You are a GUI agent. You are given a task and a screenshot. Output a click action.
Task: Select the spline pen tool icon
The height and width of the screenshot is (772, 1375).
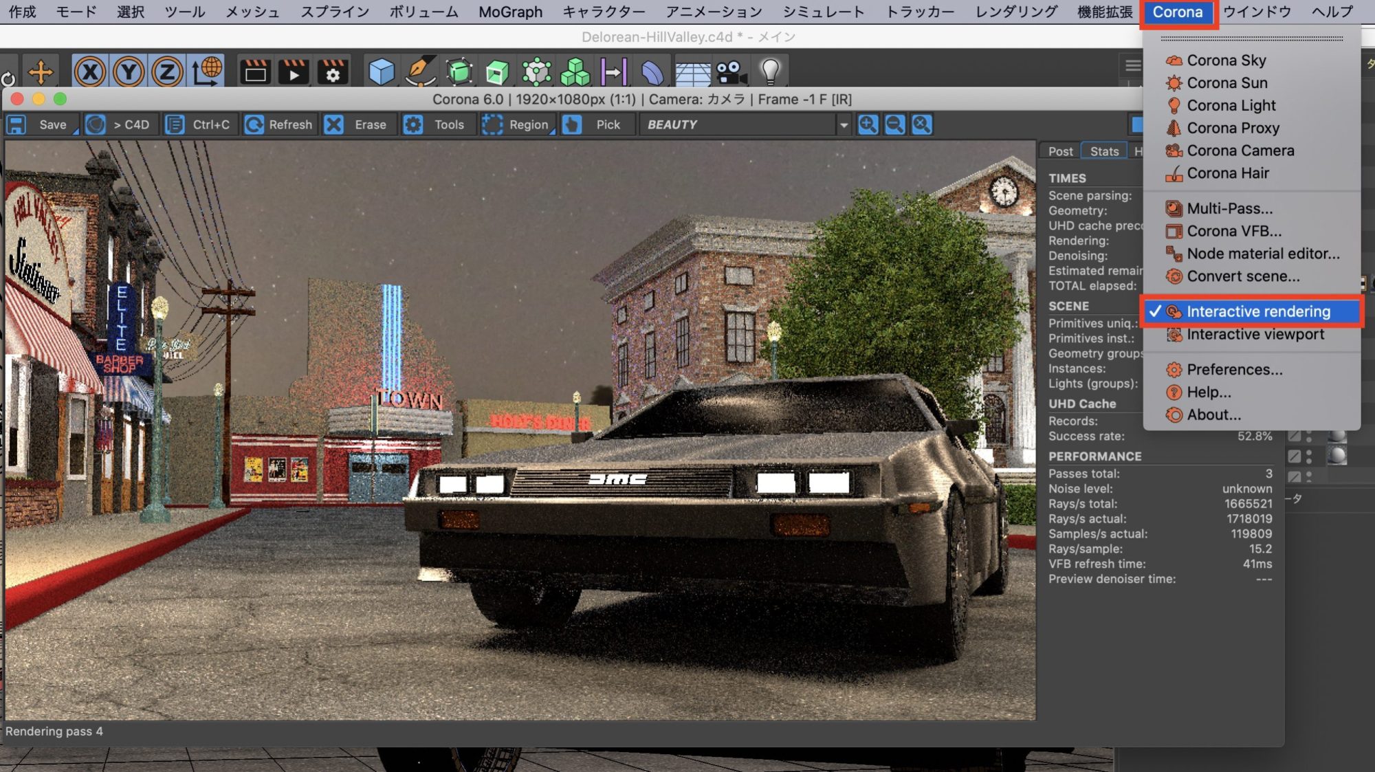tap(421, 71)
